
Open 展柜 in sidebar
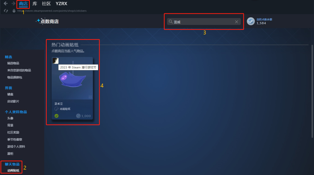(10, 154)
